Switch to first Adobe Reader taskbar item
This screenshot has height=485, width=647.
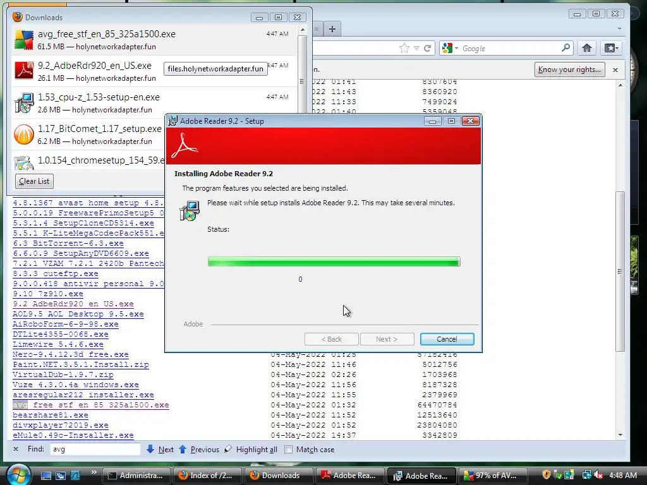[x=350, y=476]
